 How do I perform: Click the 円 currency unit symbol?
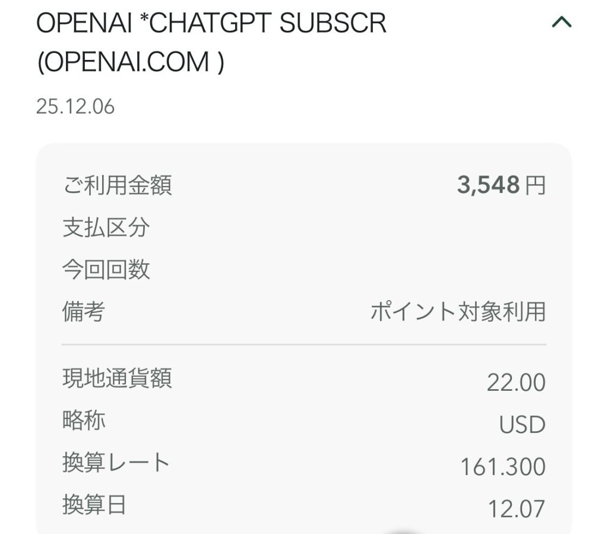pos(535,187)
